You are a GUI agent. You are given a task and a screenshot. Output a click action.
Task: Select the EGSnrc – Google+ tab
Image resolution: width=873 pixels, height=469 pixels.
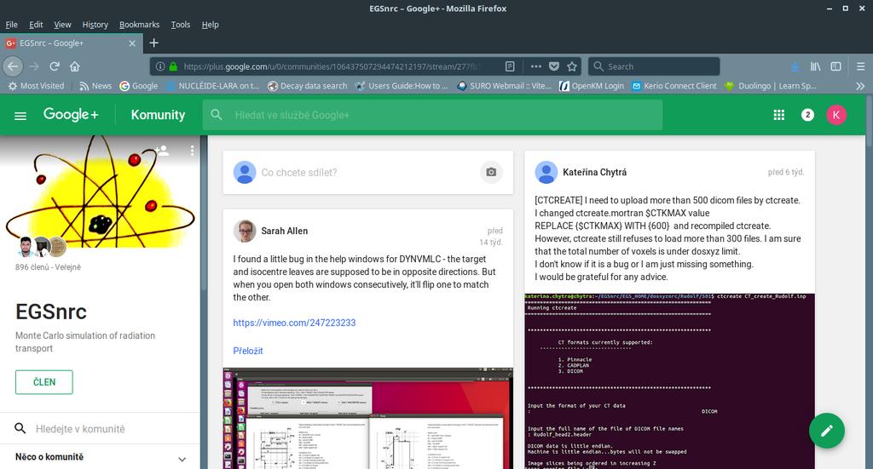pos(72,43)
